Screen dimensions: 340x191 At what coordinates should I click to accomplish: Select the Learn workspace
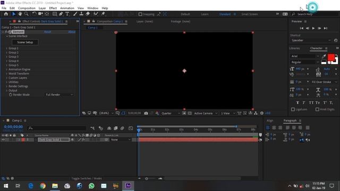click(205, 14)
